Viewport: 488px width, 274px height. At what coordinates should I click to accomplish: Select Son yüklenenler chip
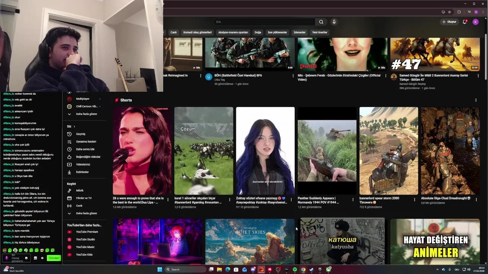coord(277,32)
